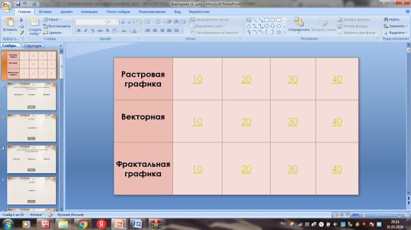This screenshot has width=411, height=230.
Task: Switch to the Структура pane tab
Action: 33,45
